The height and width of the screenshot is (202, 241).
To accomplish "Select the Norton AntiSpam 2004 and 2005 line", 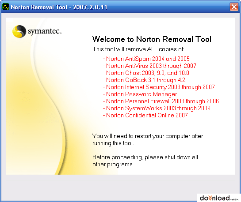I will [146, 59].
